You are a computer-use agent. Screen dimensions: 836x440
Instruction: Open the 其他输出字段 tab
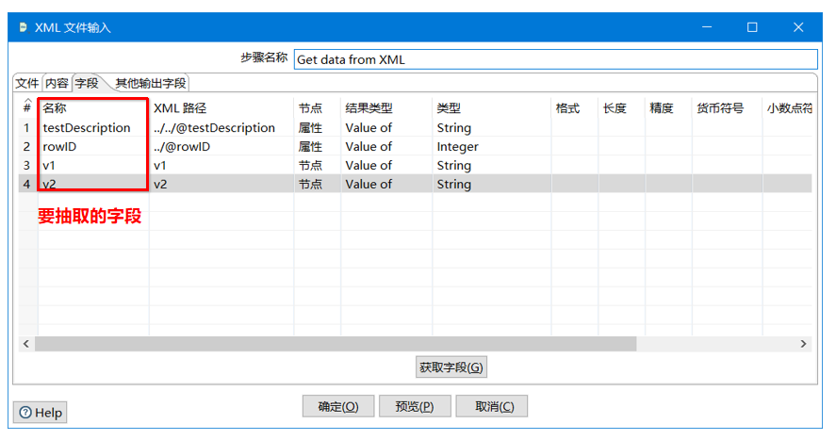click(x=151, y=83)
